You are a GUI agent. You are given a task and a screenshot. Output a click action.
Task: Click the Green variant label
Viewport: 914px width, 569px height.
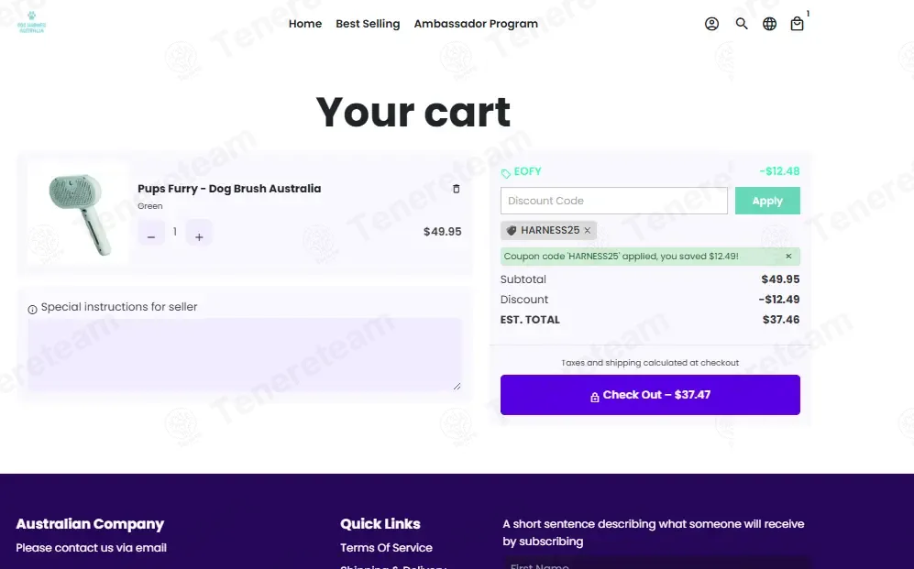[149, 206]
